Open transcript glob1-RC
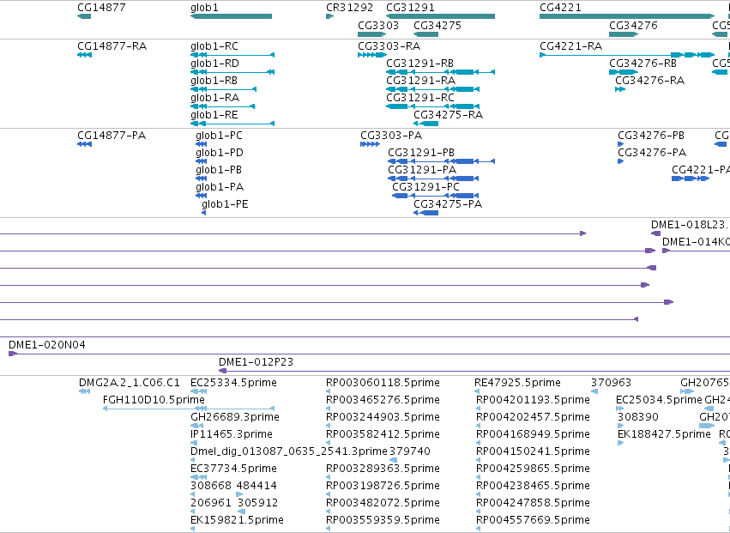This screenshot has width=730, height=533. click(x=232, y=55)
